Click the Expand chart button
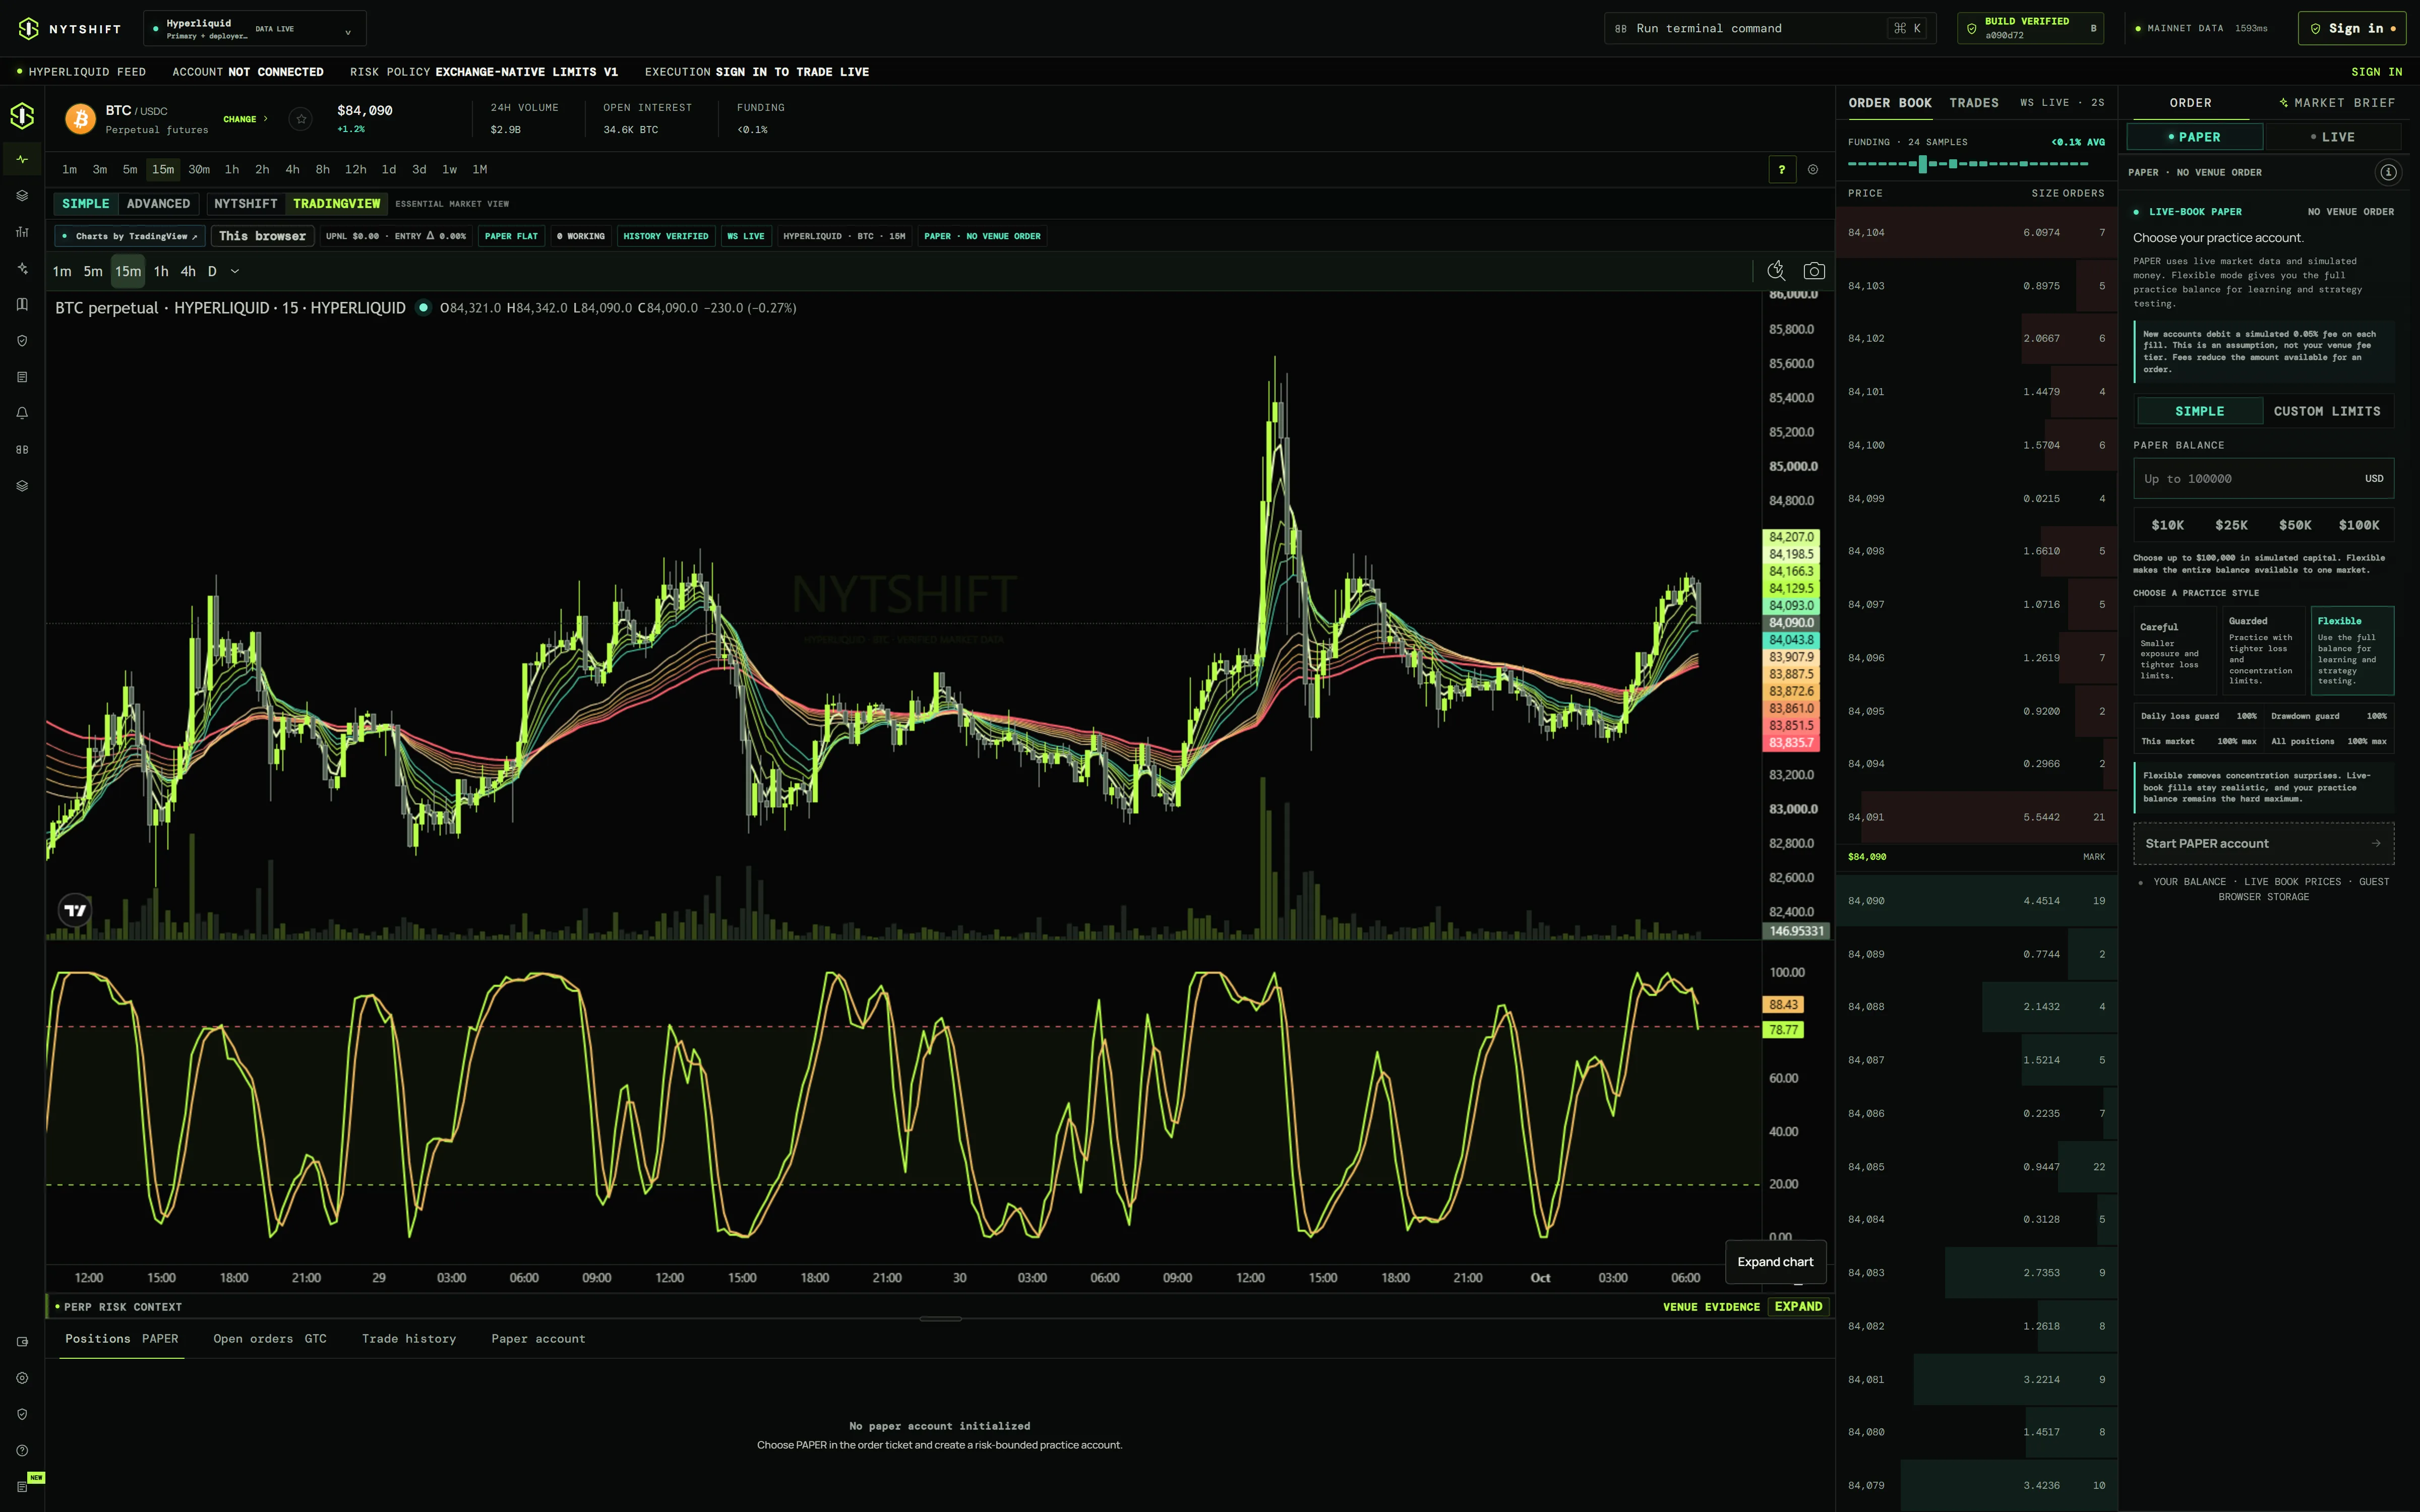2420x1512 pixels. (x=1775, y=1262)
